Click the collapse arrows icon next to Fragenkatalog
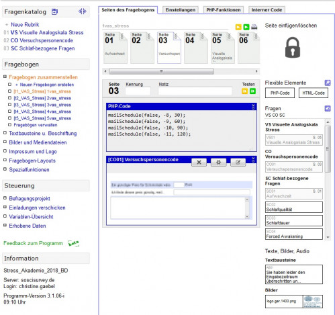This screenshot has height=315, width=335. click(83, 11)
